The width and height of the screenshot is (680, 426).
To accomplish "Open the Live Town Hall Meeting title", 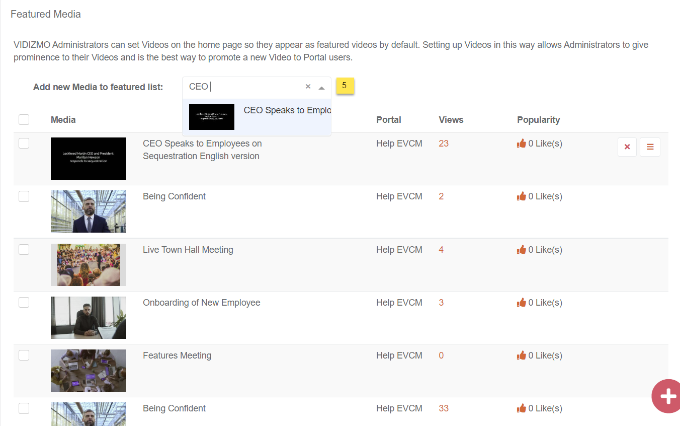I will pos(188,250).
